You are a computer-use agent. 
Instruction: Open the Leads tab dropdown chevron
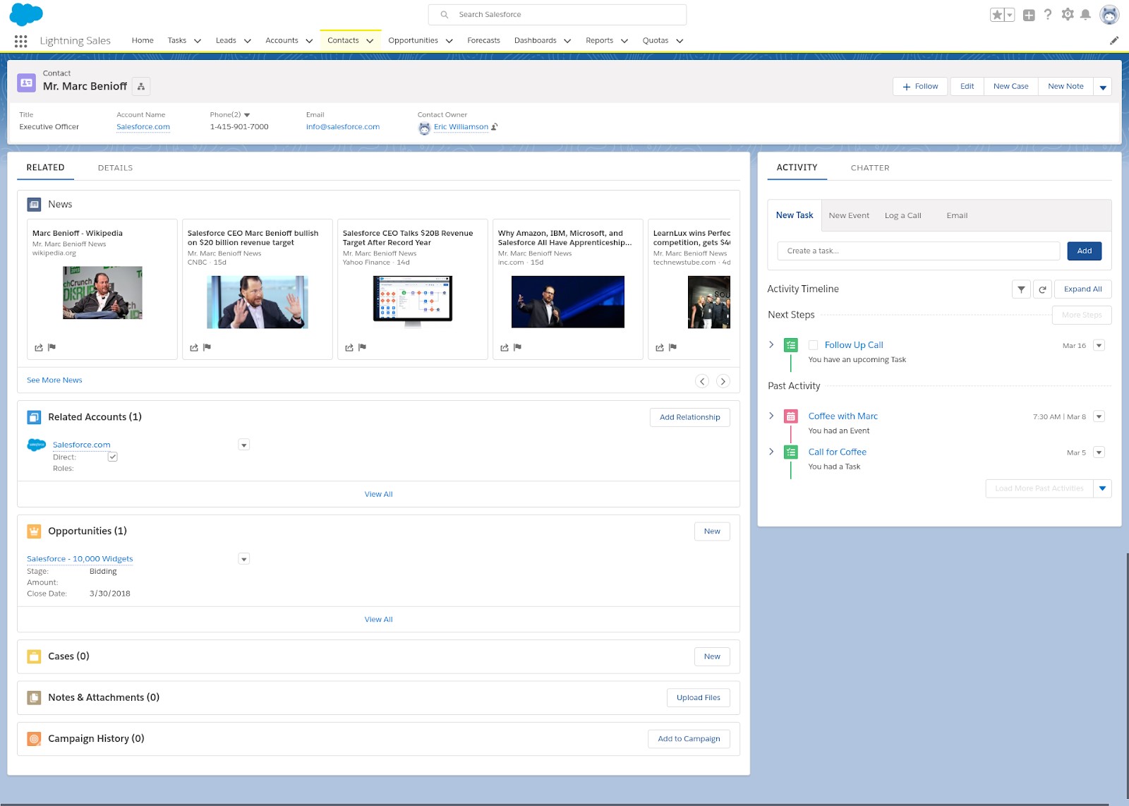tap(248, 41)
